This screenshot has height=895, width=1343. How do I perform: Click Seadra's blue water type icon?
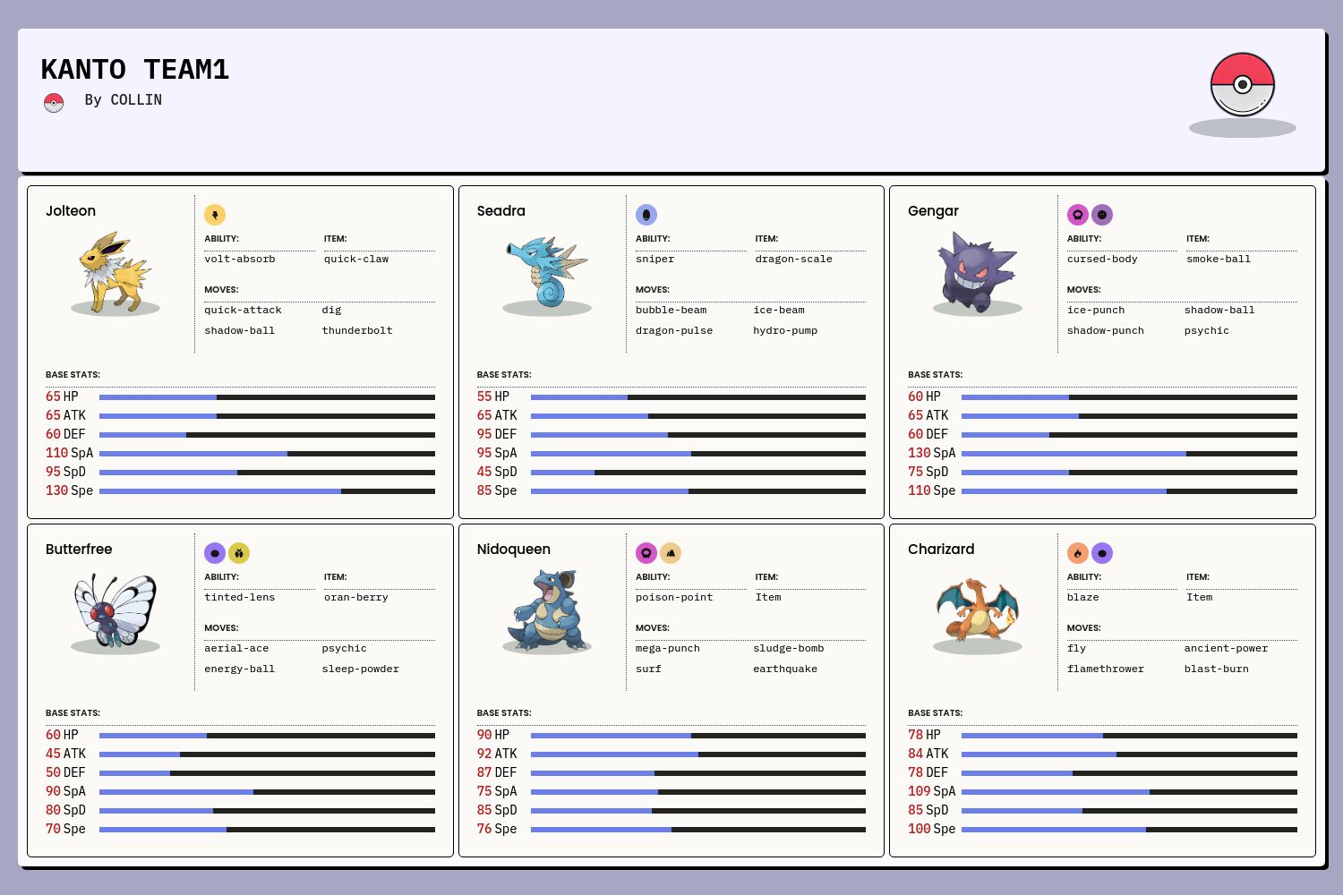click(x=646, y=215)
